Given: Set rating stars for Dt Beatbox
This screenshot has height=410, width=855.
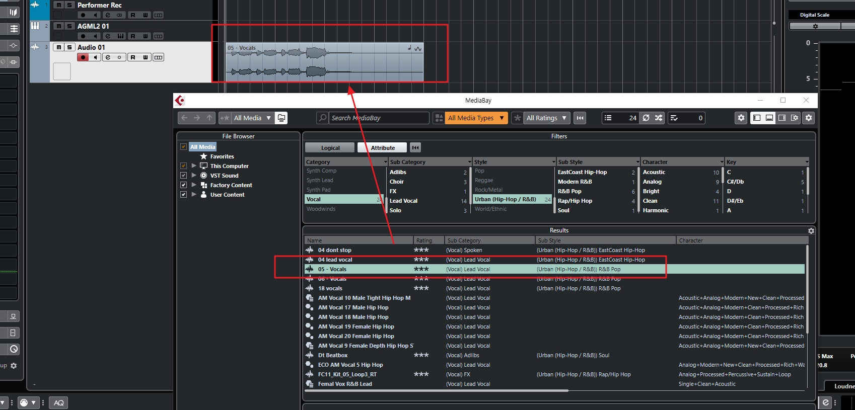Looking at the screenshot, I should click(421, 355).
